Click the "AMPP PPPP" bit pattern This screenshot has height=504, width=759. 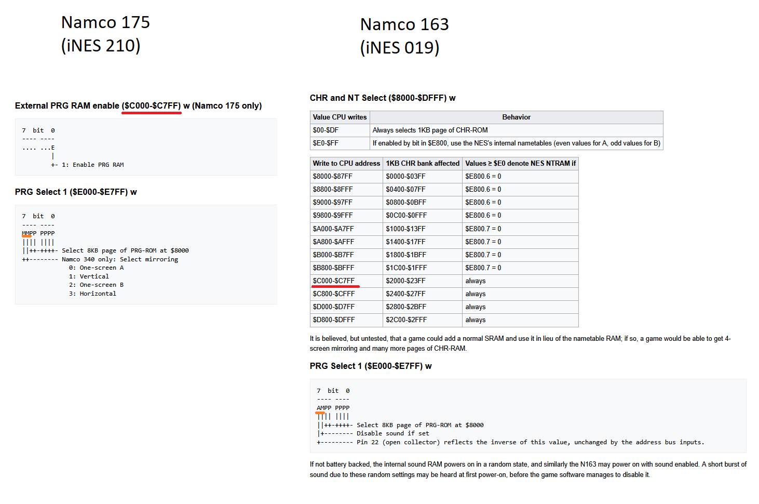333,408
